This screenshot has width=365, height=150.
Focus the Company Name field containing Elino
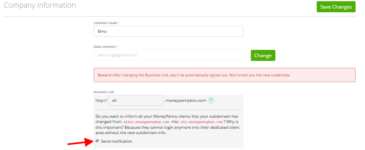click(x=169, y=31)
